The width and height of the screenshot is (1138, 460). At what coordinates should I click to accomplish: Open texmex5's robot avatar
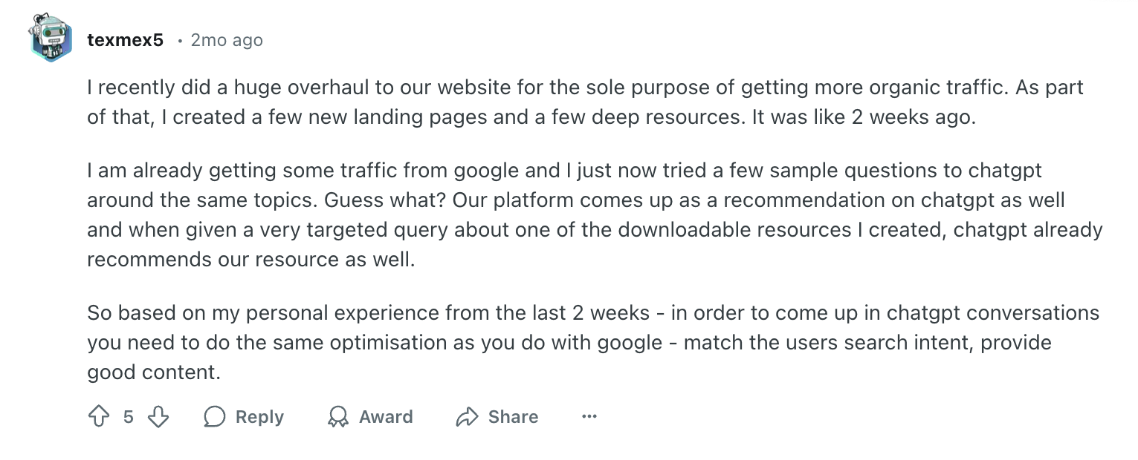[x=51, y=38]
